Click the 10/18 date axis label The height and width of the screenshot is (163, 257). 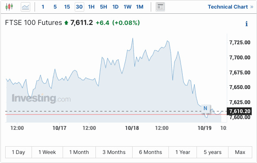pos(132,128)
